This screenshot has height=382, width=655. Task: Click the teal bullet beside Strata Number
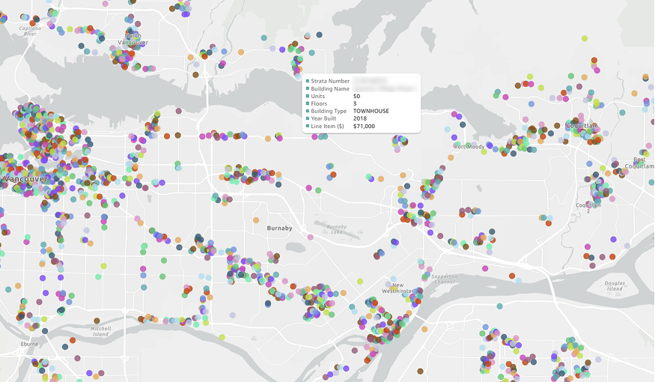click(308, 80)
